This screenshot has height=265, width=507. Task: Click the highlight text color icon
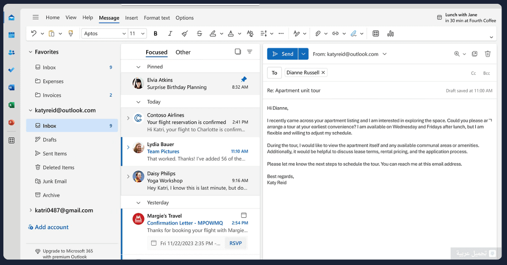[213, 33]
